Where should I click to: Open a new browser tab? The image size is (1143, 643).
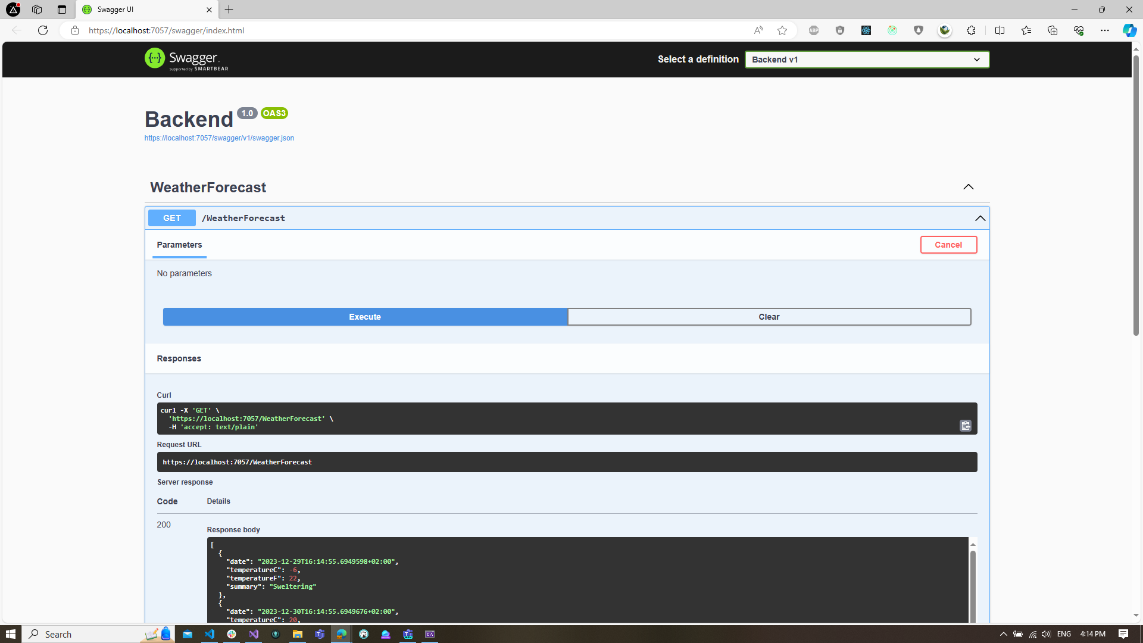[x=229, y=10]
